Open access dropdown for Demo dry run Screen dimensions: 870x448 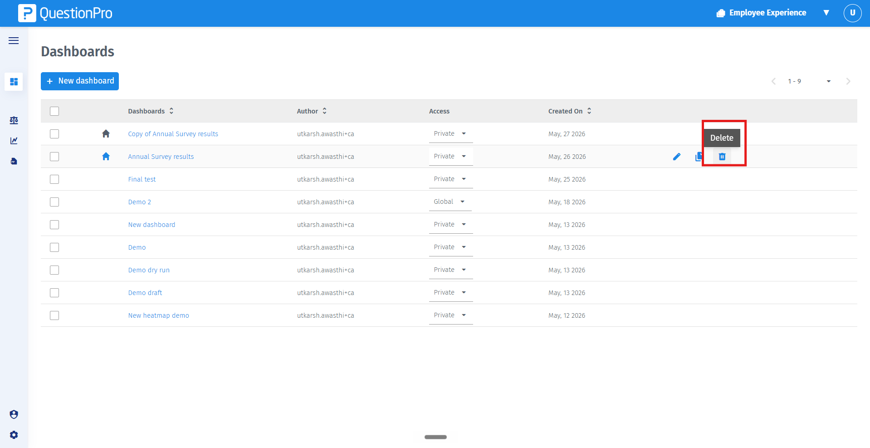click(451, 270)
